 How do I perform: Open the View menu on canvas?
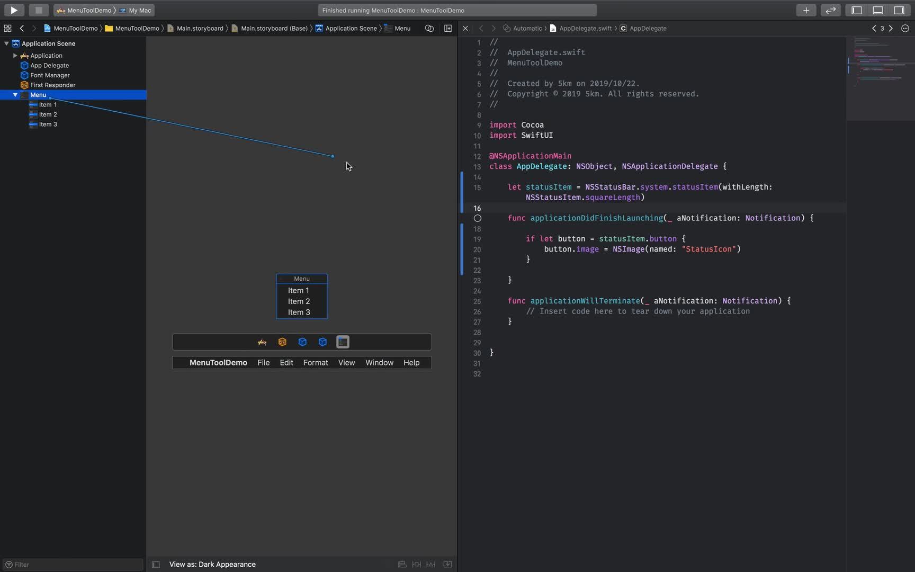click(346, 363)
